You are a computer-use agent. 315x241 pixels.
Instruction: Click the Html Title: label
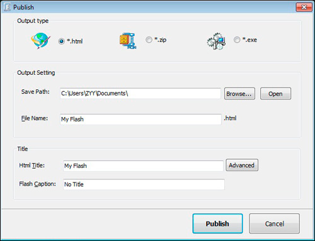(x=31, y=165)
